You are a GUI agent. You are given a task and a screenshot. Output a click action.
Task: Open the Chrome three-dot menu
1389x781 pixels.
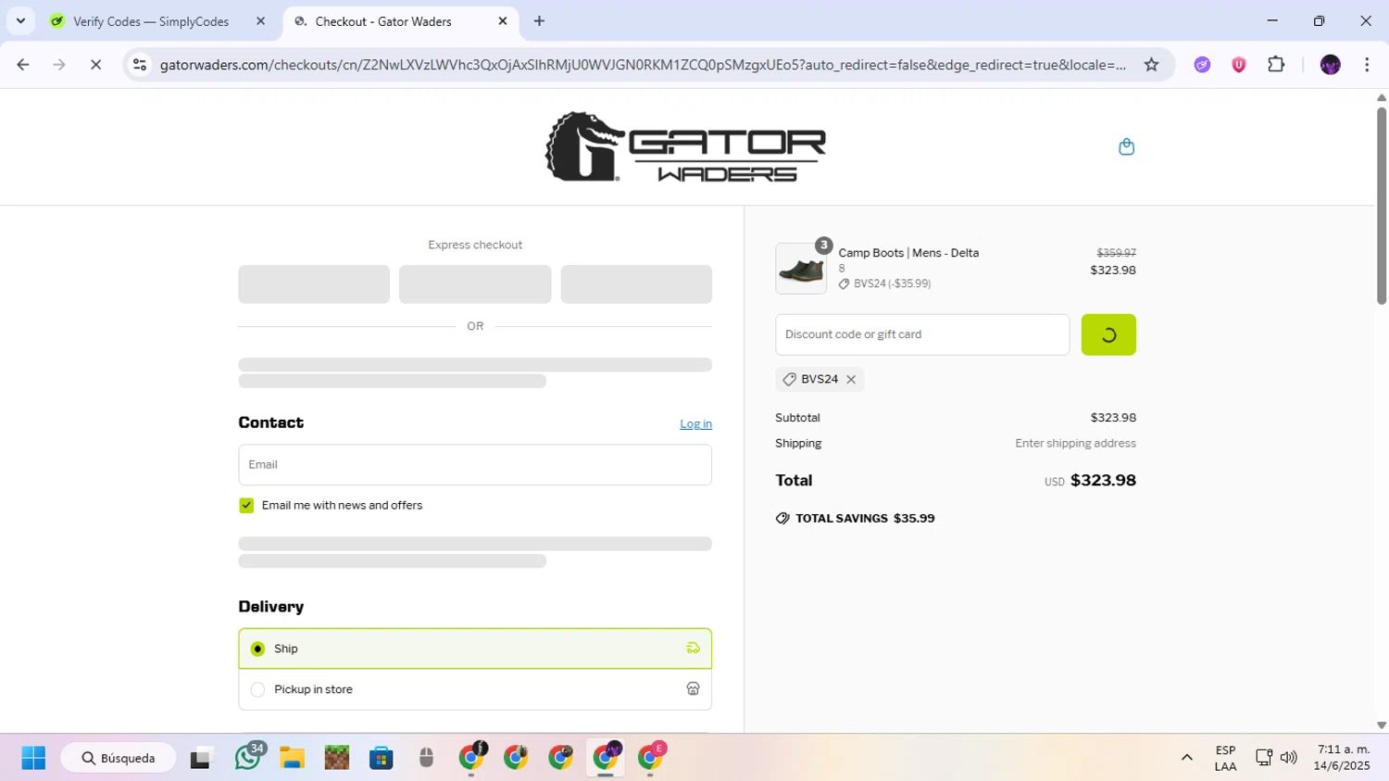(1367, 65)
